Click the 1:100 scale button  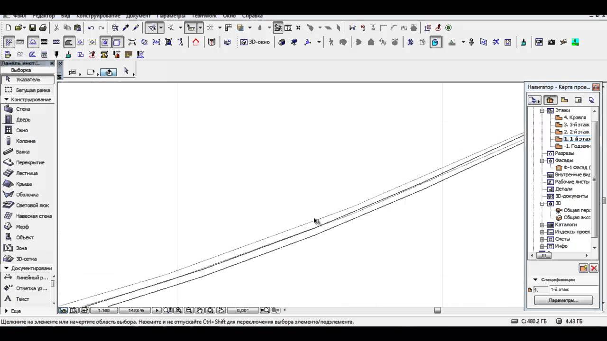coord(103,310)
